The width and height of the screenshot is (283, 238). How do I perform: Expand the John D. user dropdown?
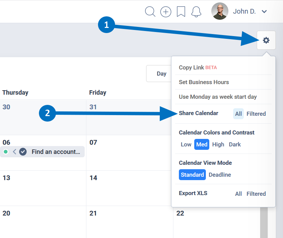(x=264, y=12)
